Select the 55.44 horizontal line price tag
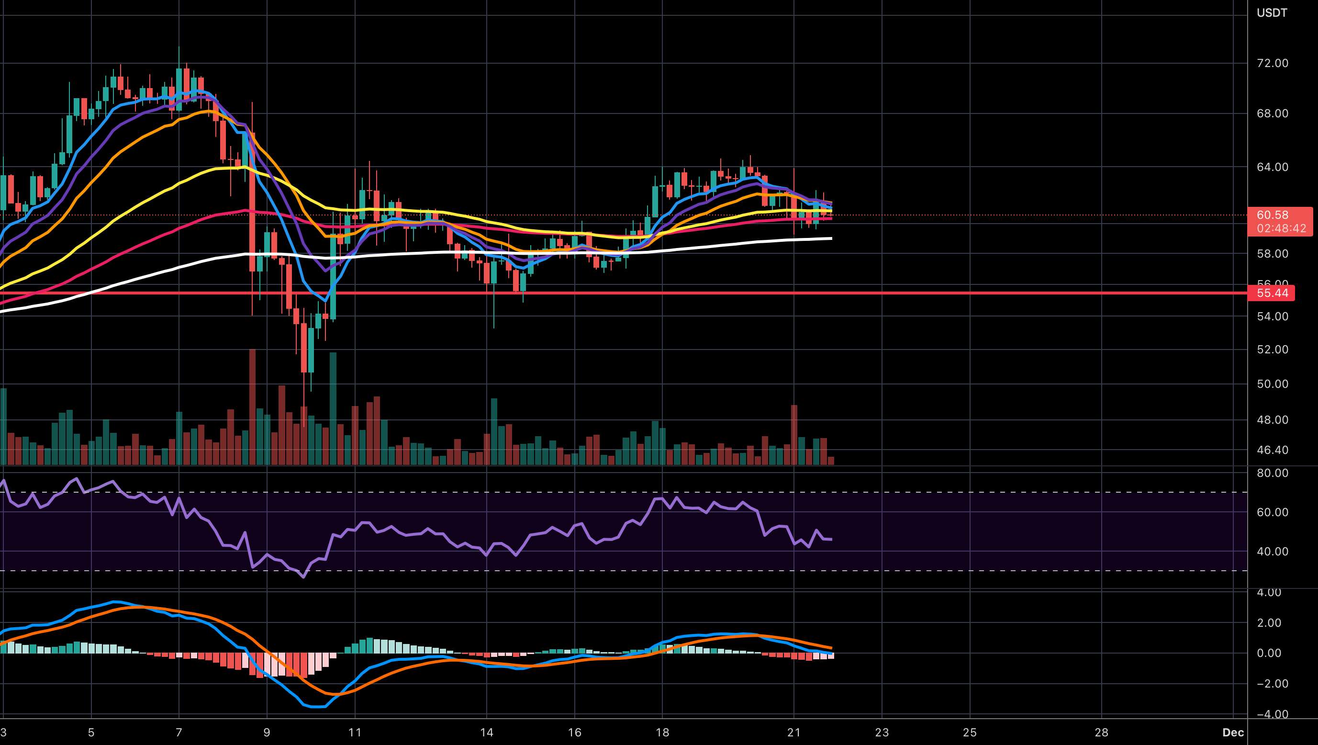This screenshot has width=1318, height=745. point(1272,293)
